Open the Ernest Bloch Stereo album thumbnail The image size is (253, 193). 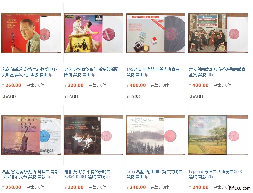[155, 33]
